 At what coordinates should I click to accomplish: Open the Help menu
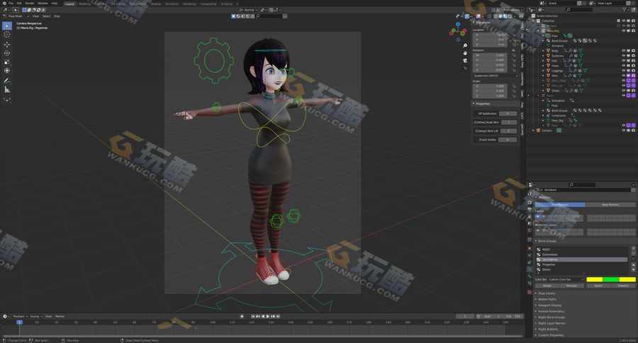point(54,4)
